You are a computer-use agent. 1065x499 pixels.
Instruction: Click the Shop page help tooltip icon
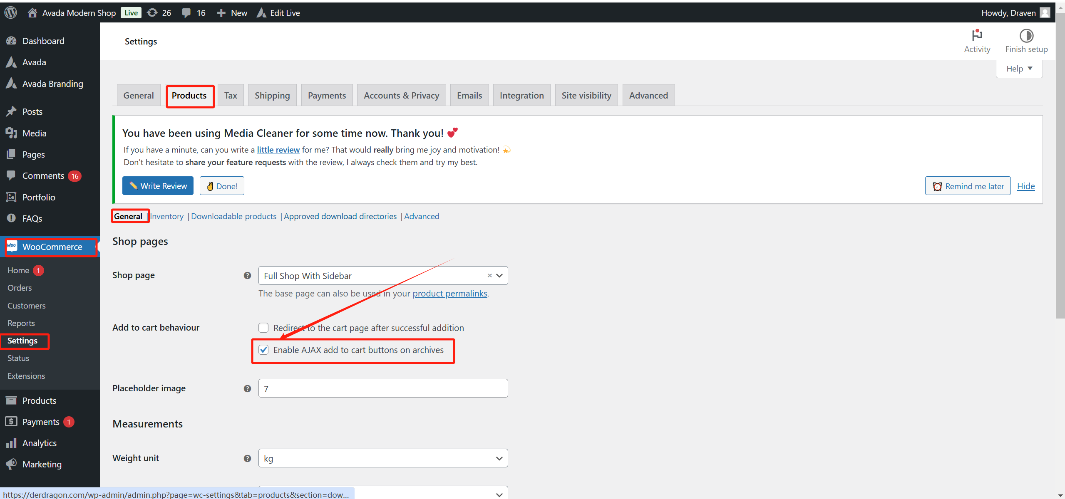(247, 275)
